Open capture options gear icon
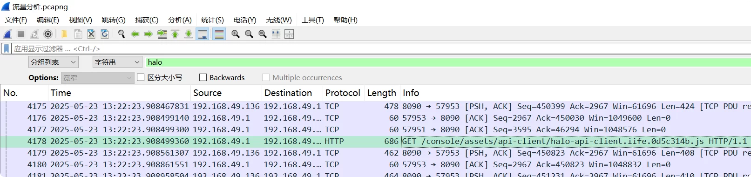This screenshot has height=177, width=751. (48, 34)
